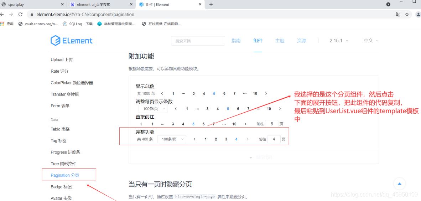421x201 pixels.
Task: Go to page 10 in 显示总数 pagination
Action: click(255, 93)
